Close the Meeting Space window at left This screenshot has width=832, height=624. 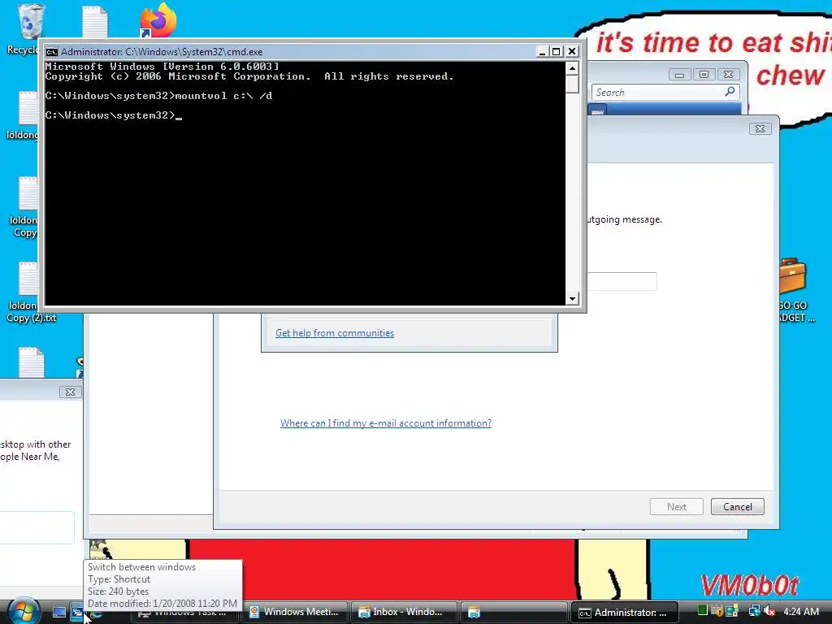coord(70,392)
